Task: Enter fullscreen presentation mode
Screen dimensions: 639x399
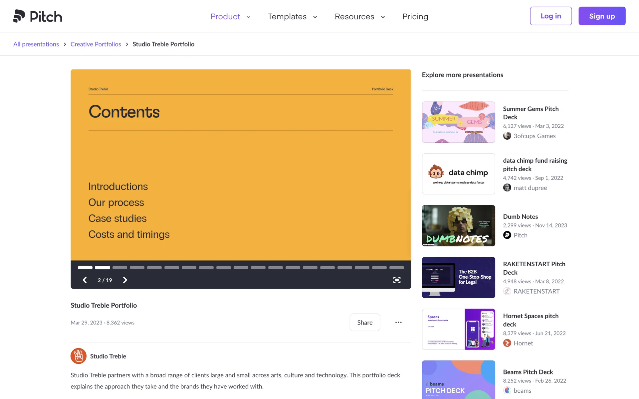Action: 397,280
